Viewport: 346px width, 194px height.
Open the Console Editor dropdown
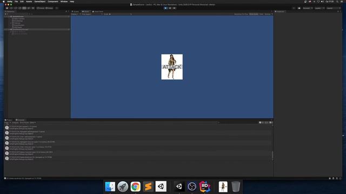coord(32,122)
